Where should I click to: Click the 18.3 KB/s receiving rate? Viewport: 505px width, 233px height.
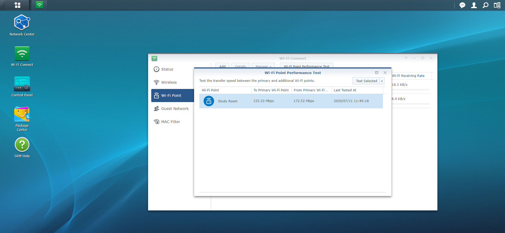click(400, 85)
